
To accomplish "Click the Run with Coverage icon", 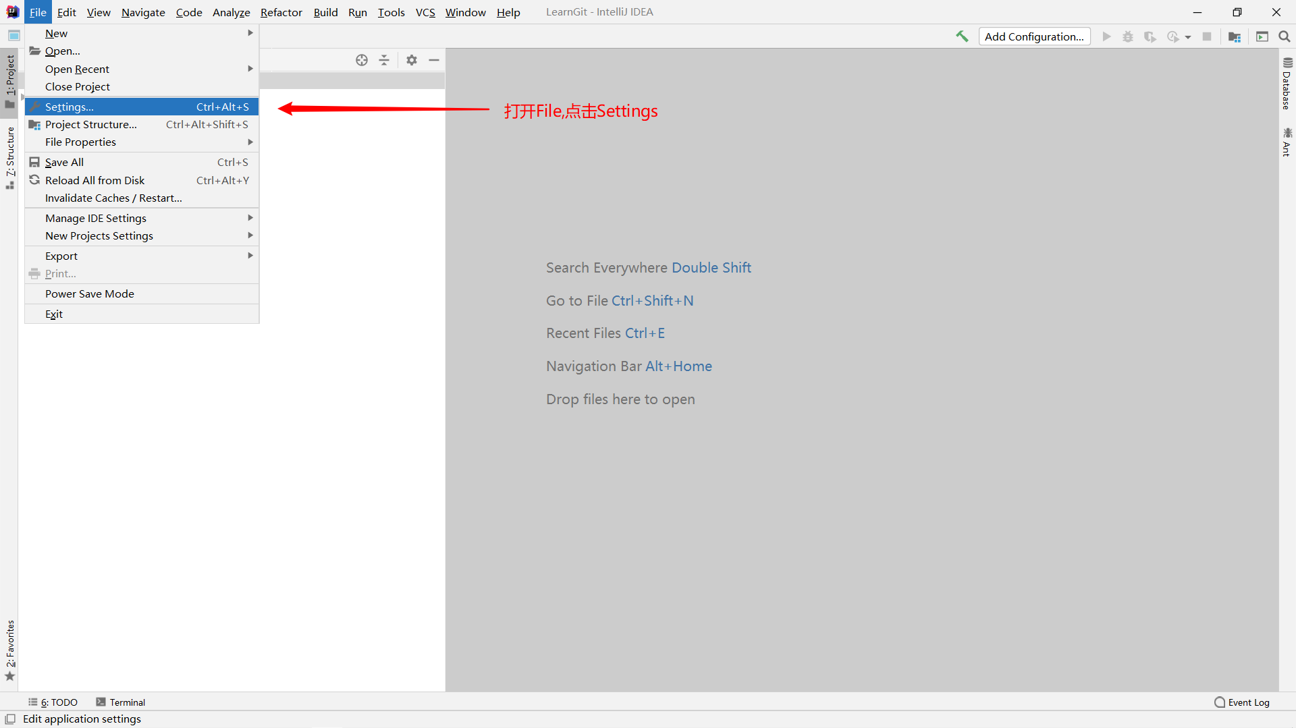I will [1150, 36].
